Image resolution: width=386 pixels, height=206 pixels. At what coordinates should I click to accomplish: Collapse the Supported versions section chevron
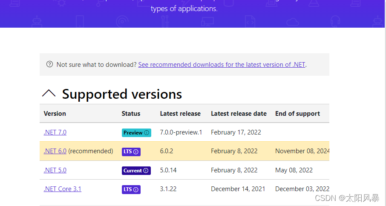(x=49, y=94)
